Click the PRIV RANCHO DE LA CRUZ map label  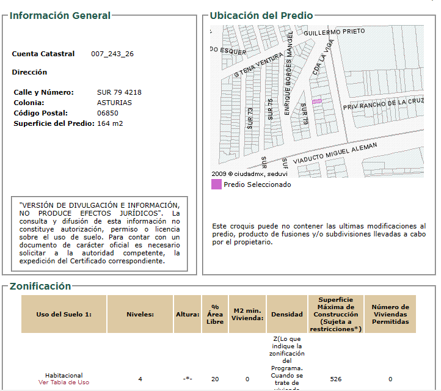(384, 104)
